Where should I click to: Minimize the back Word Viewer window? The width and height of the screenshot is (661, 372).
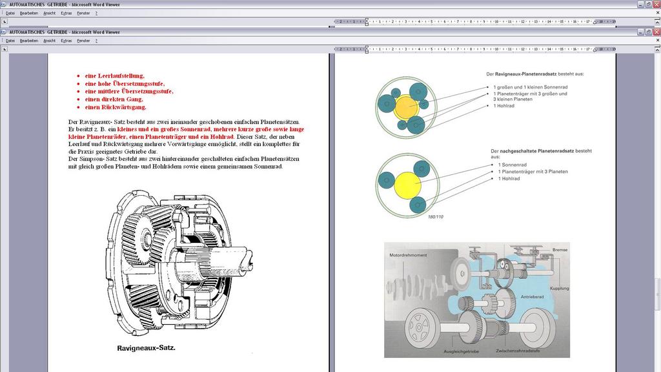point(641,5)
